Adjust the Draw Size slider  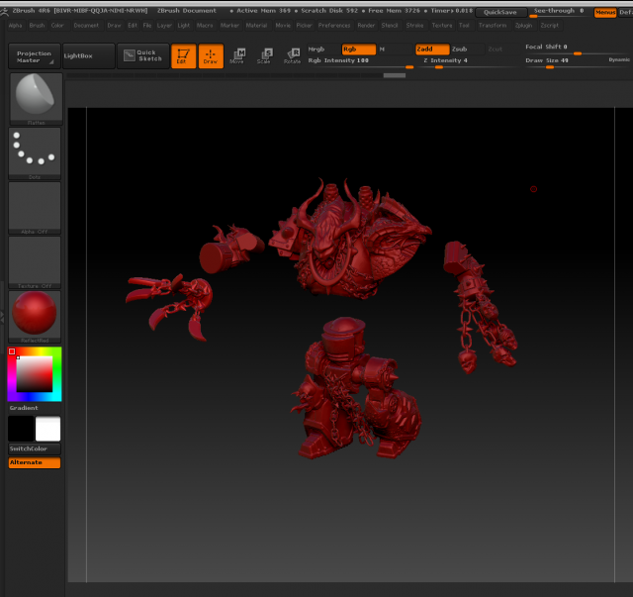click(565, 62)
